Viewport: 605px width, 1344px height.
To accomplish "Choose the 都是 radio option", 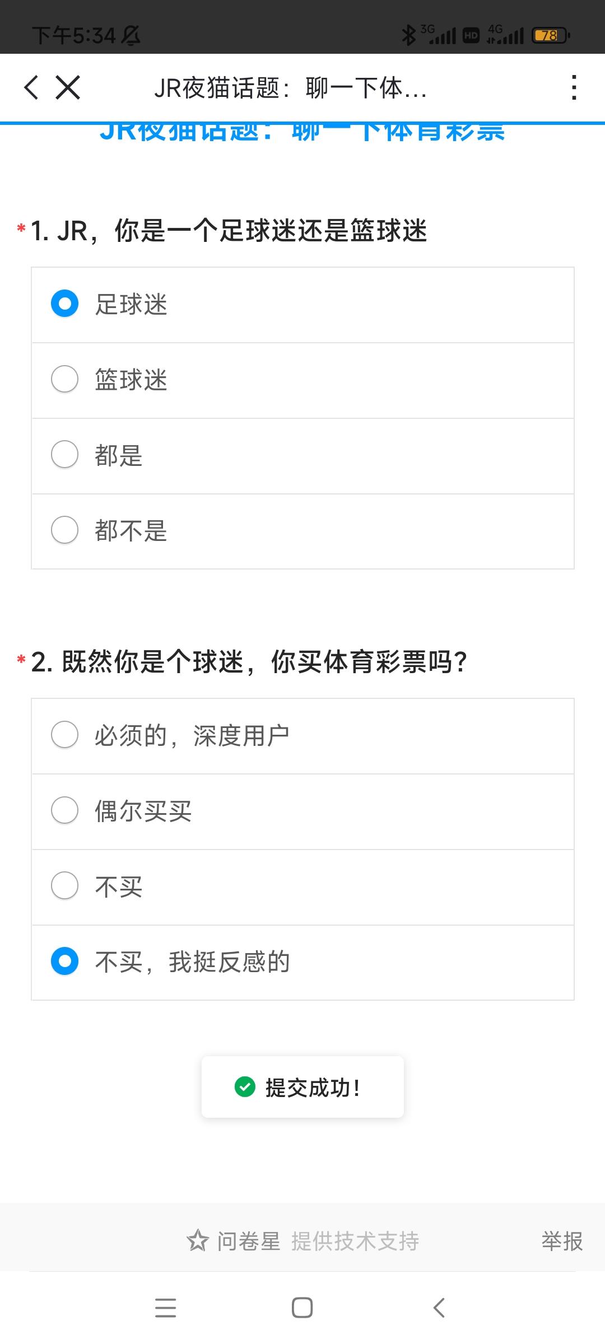I will click(65, 454).
